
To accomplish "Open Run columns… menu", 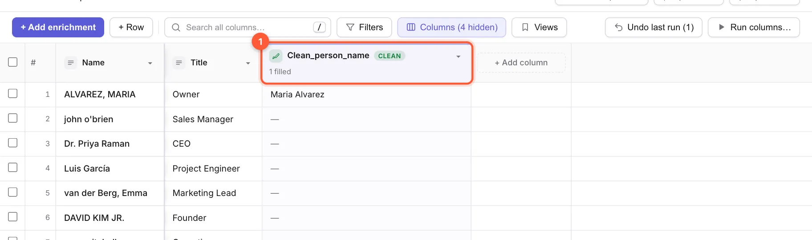I will pyautogui.click(x=754, y=27).
